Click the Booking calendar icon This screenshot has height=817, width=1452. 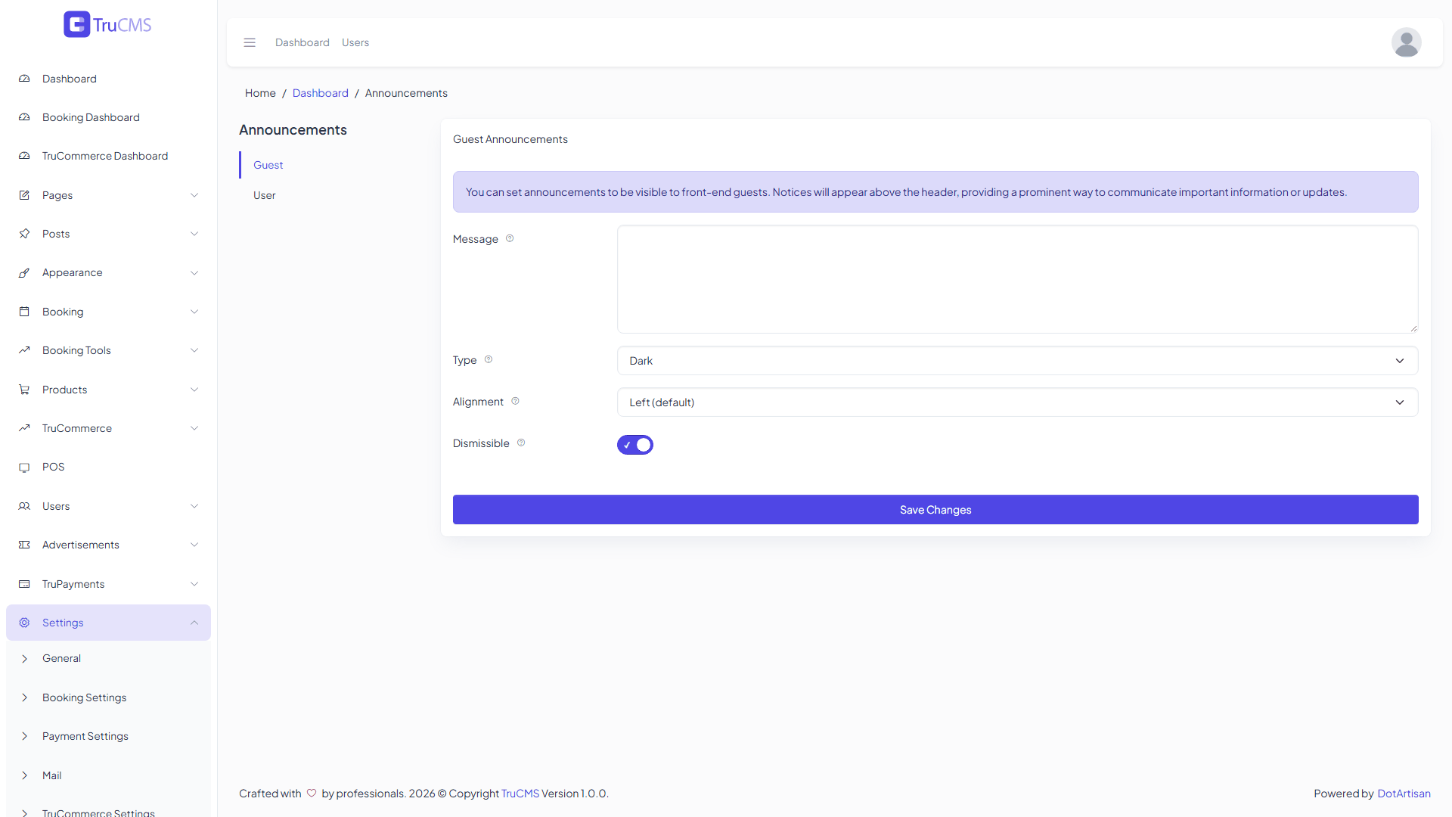tap(24, 312)
